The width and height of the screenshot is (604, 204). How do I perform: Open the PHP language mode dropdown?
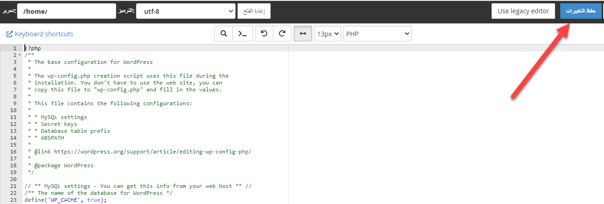coord(378,34)
